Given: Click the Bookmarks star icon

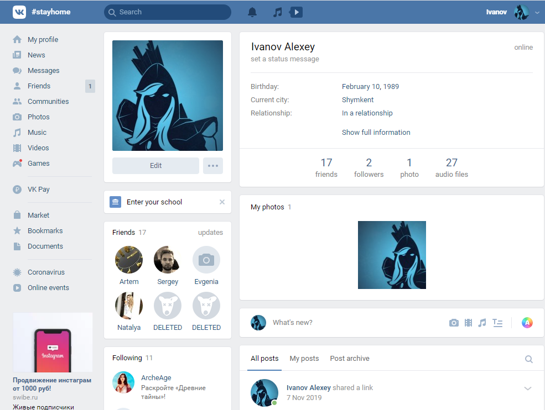Looking at the screenshot, I should point(17,230).
